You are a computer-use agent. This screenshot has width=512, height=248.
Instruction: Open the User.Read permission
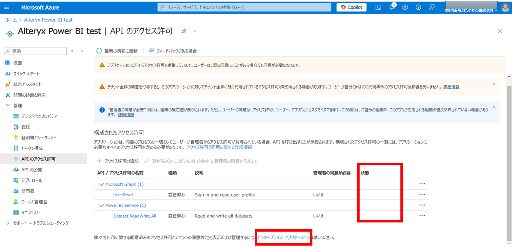pyautogui.click(x=123, y=195)
